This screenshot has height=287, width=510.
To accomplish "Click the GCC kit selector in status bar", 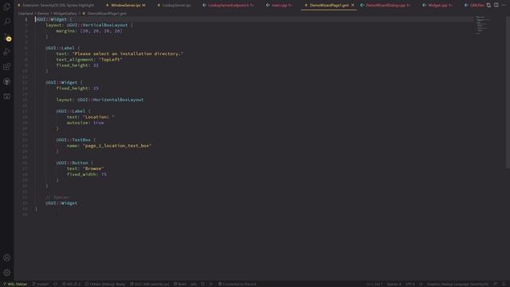I will click(x=149, y=284).
